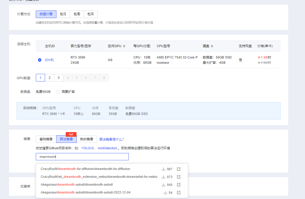
Task: Switch to 我的镜像 tab
Action: 87,139
